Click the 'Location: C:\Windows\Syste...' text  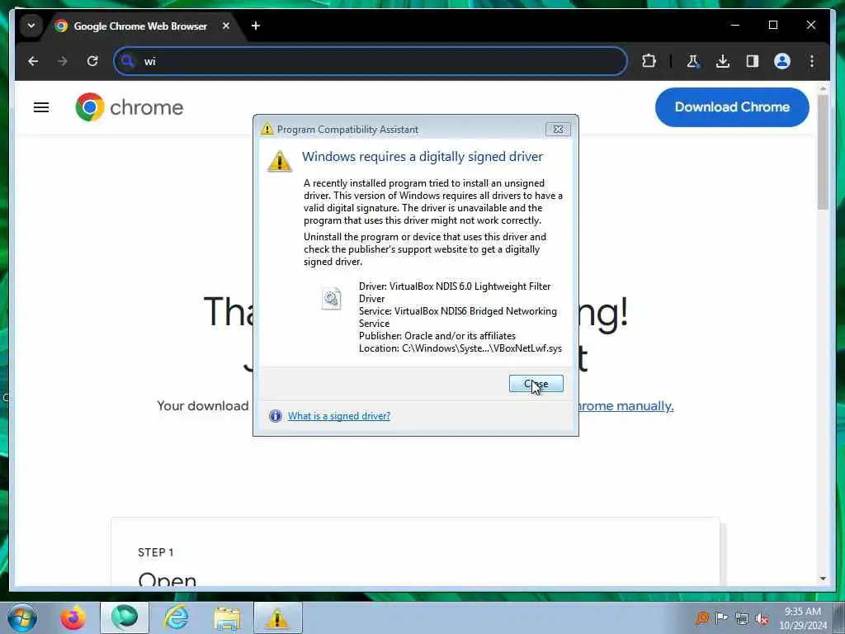coord(460,348)
